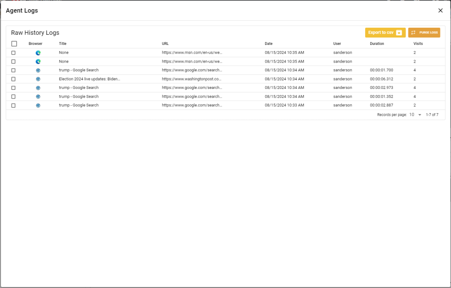The height and width of the screenshot is (288, 451).
Task: Click the 'Raw History Logs' heading
Action: click(x=35, y=33)
